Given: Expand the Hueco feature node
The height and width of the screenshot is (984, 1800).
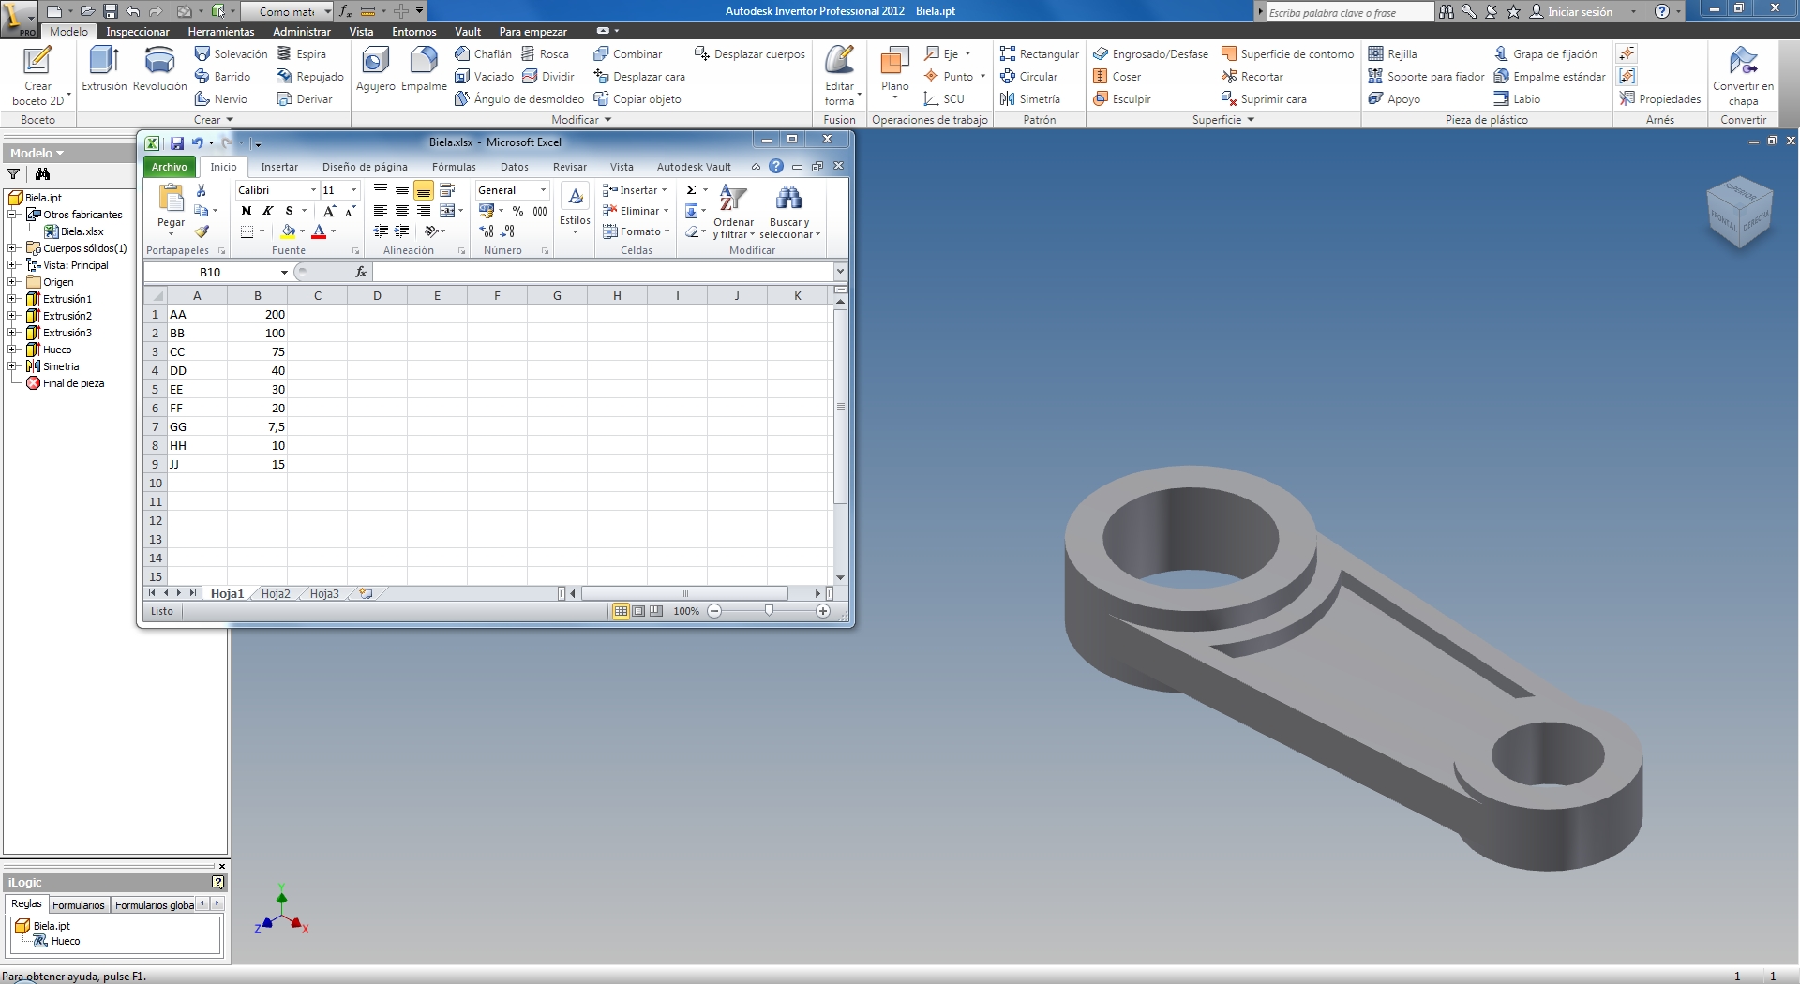Looking at the screenshot, I should point(12,350).
